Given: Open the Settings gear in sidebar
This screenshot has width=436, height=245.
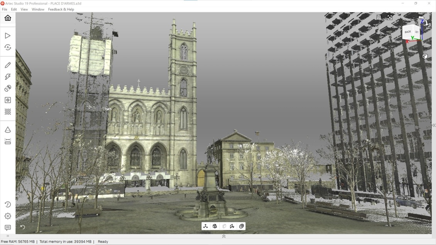Looking at the screenshot, I should (8, 216).
